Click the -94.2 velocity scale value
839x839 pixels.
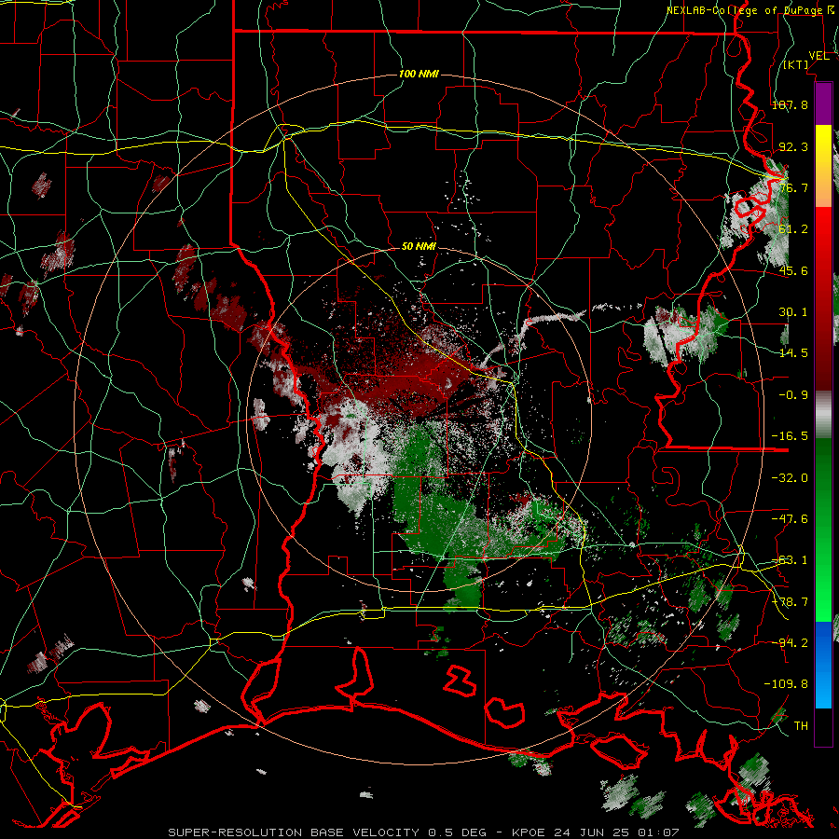click(790, 643)
